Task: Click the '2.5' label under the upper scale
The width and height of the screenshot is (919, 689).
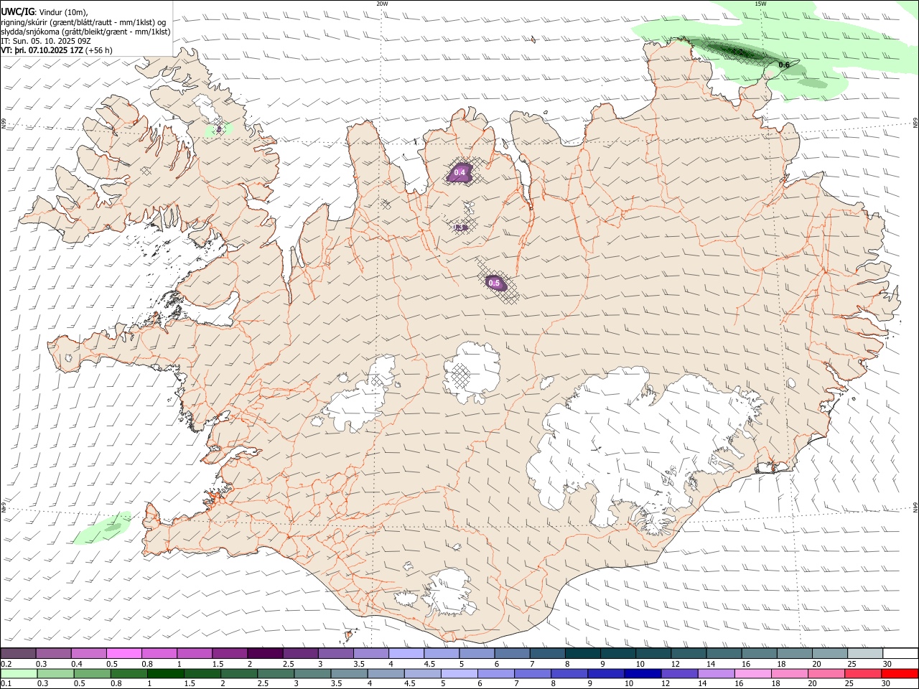Action: 288,664
